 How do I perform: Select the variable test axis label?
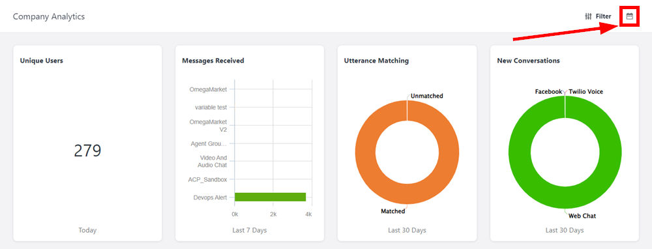tap(211, 108)
